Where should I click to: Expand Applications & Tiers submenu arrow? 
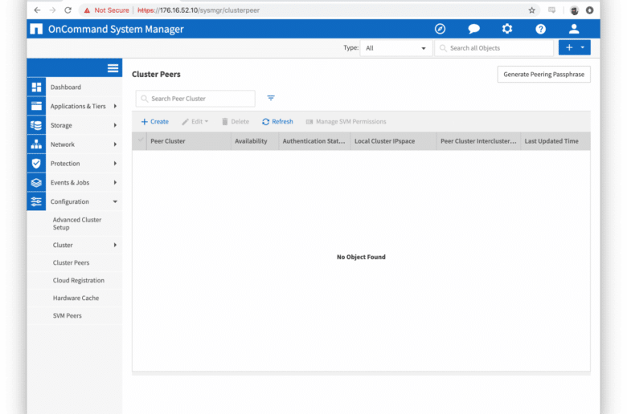[115, 106]
